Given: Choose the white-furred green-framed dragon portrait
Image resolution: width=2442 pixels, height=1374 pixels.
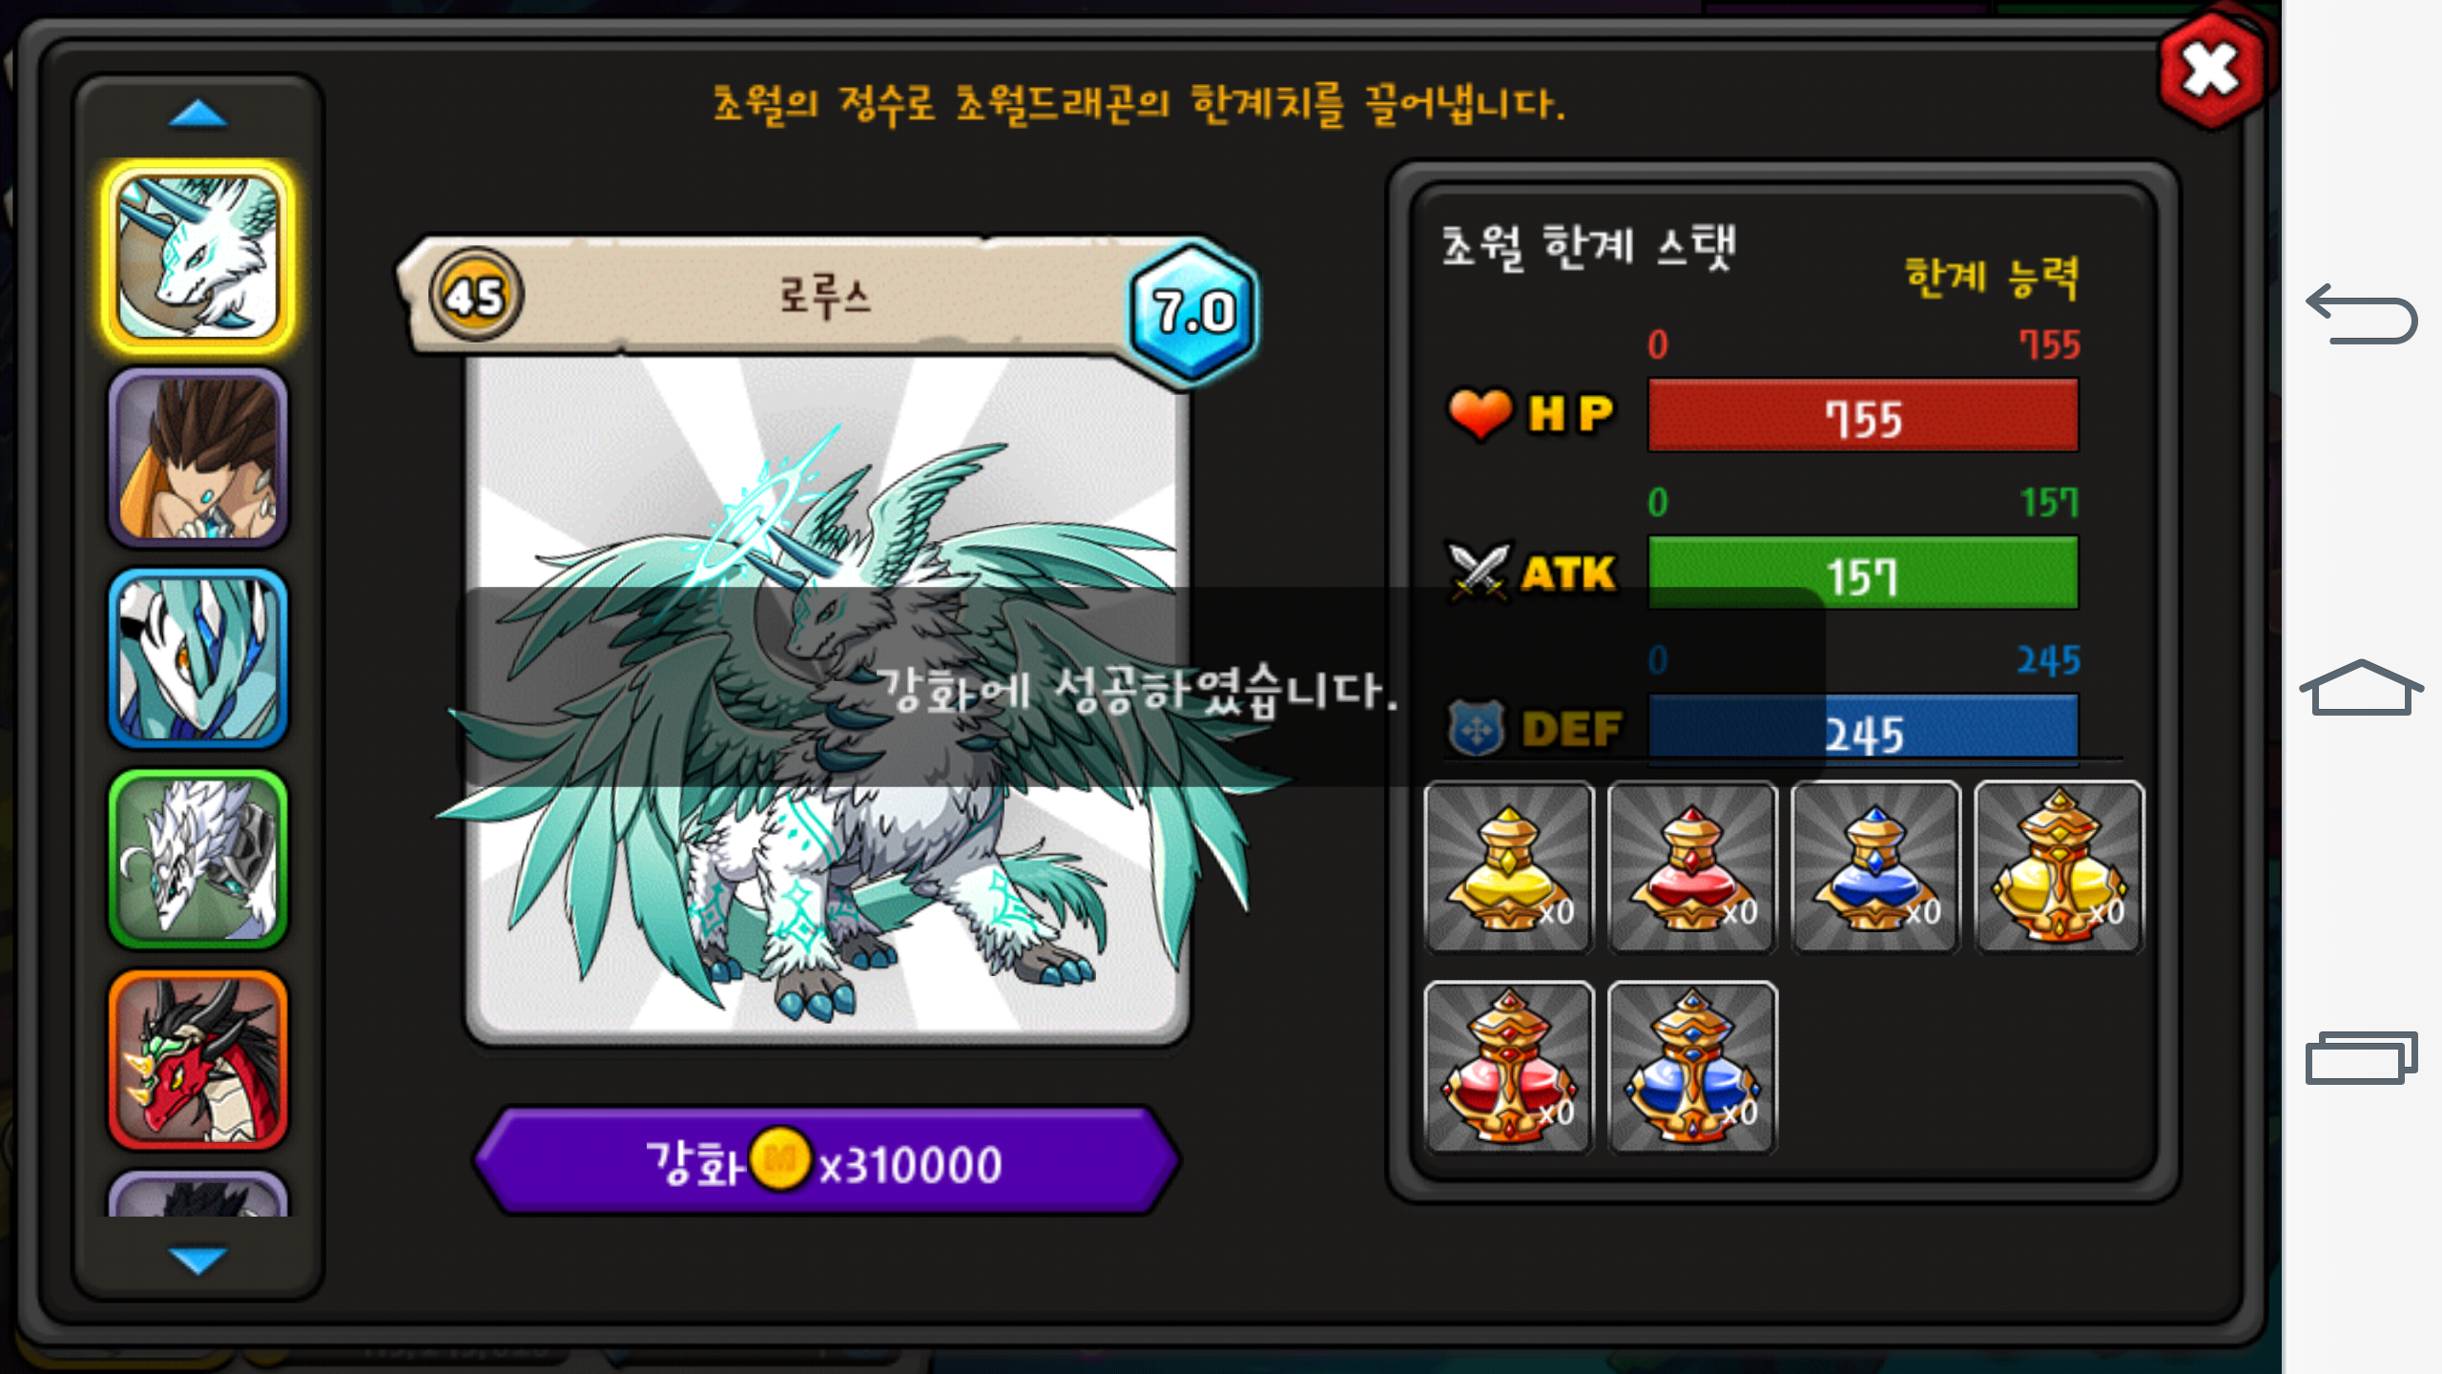Looking at the screenshot, I should tap(198, 859).
